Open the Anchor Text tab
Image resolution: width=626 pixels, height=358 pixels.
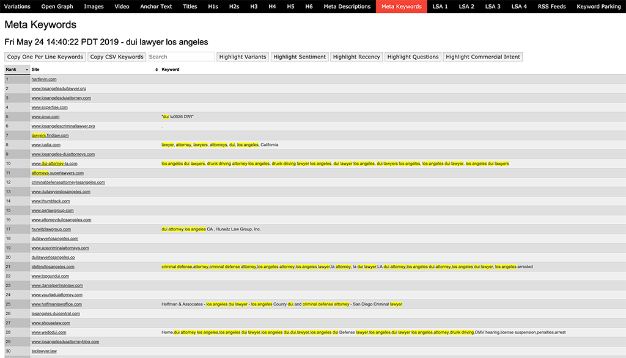(156, 6)
